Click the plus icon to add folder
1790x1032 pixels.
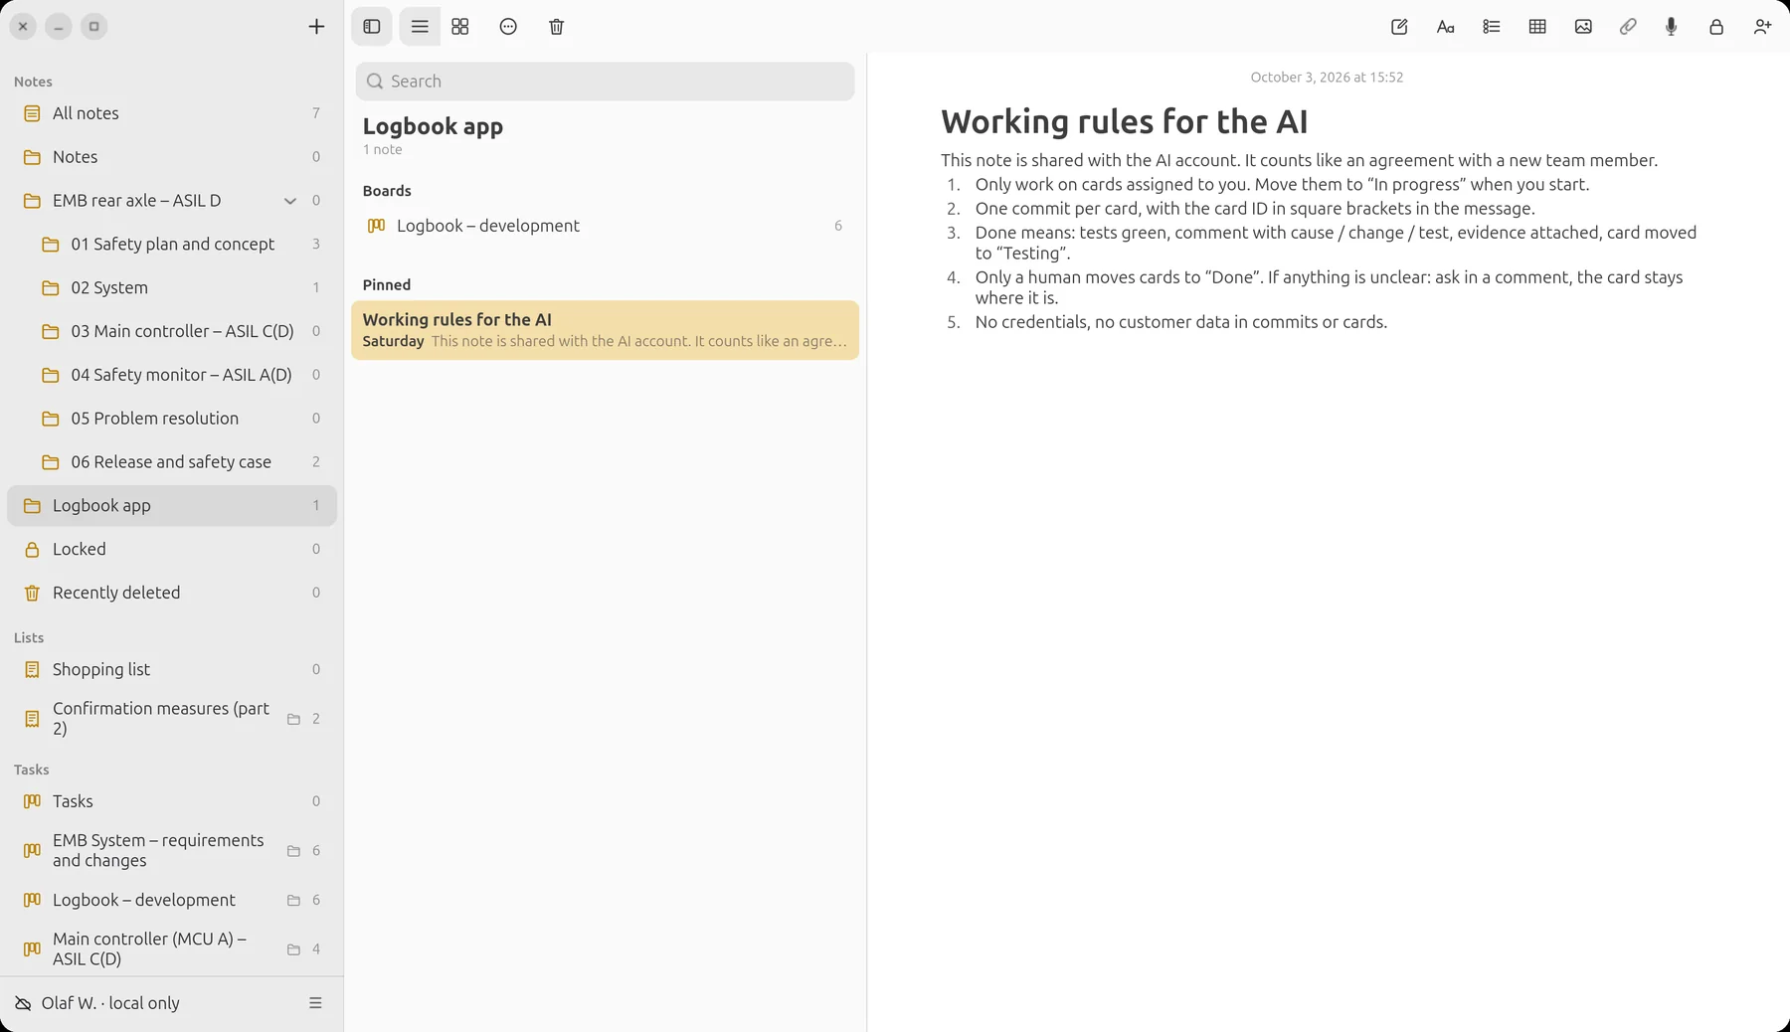coord(316,27)
